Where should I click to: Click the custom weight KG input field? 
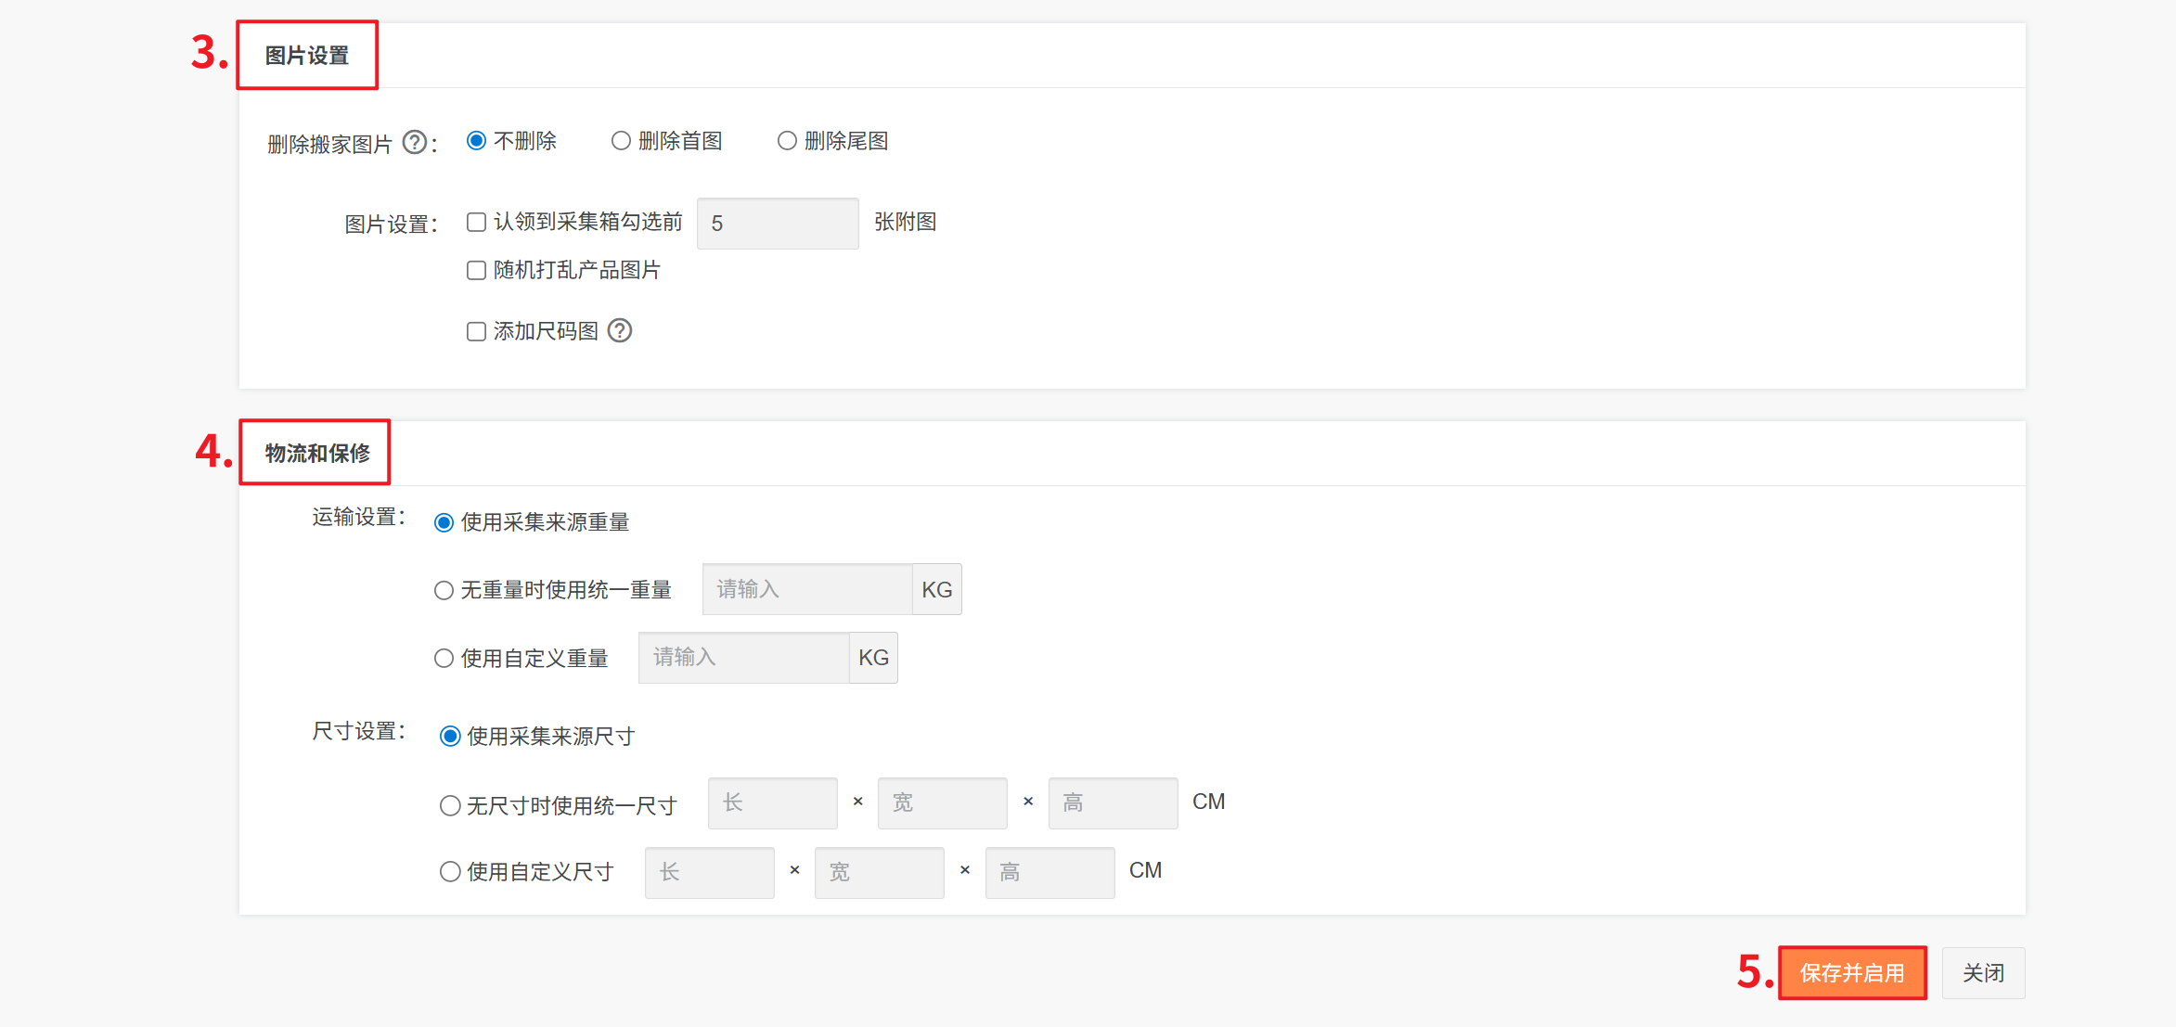(x=743, y=658)
